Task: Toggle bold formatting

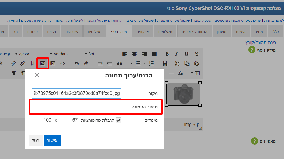Action: [x=167, y=54]
